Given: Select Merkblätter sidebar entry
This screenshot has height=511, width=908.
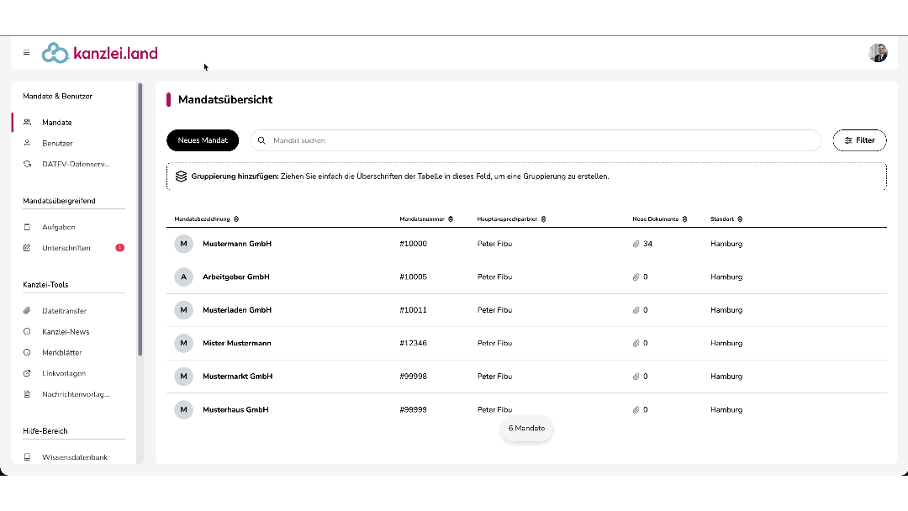Looking at the screenshot, I should pyautogui.click(x=62, y=352).
